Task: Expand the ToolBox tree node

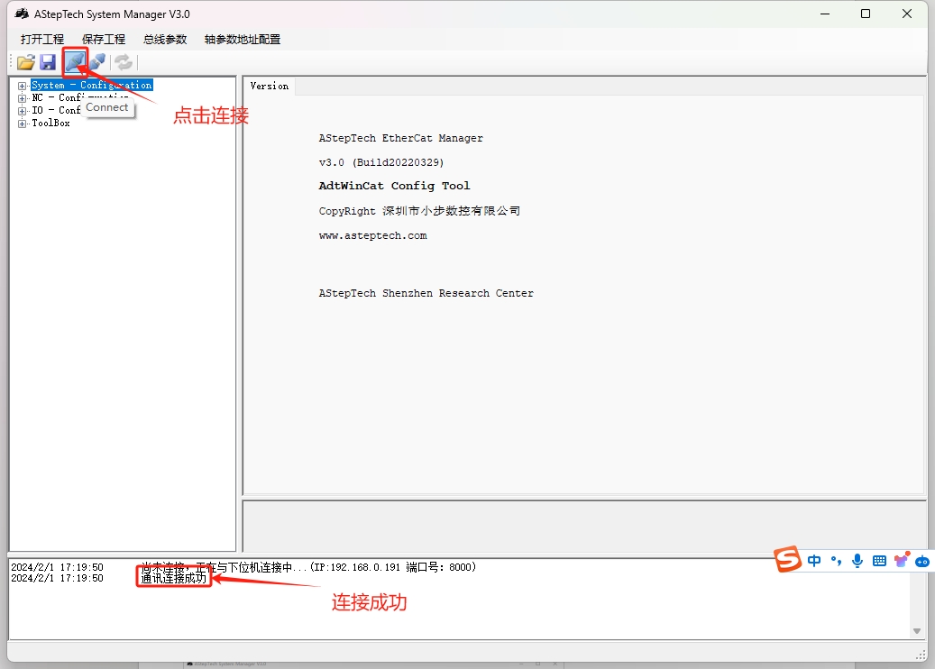Action: point(22,124)
